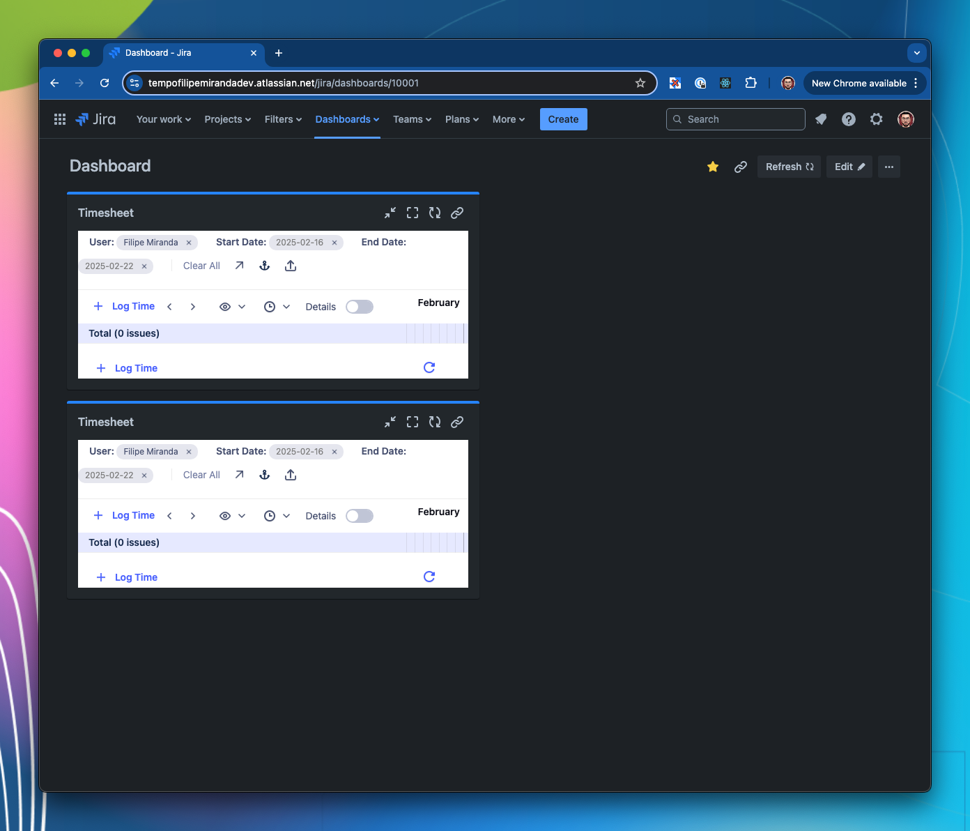Click the dashboard Refresh button
Screen dimensions: 970x831
pyautogui.click(x=790, y=167)
